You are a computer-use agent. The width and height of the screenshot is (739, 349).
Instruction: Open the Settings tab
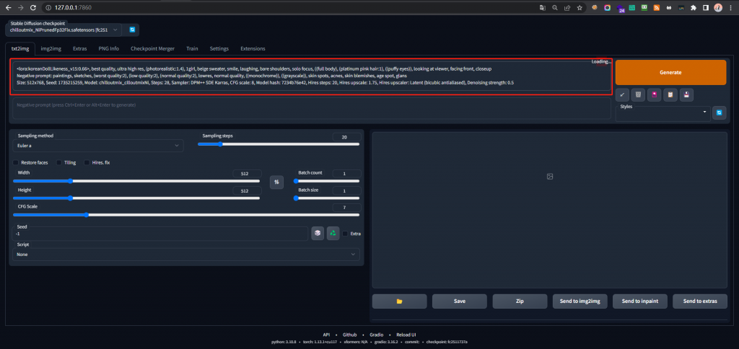[219, 48]
